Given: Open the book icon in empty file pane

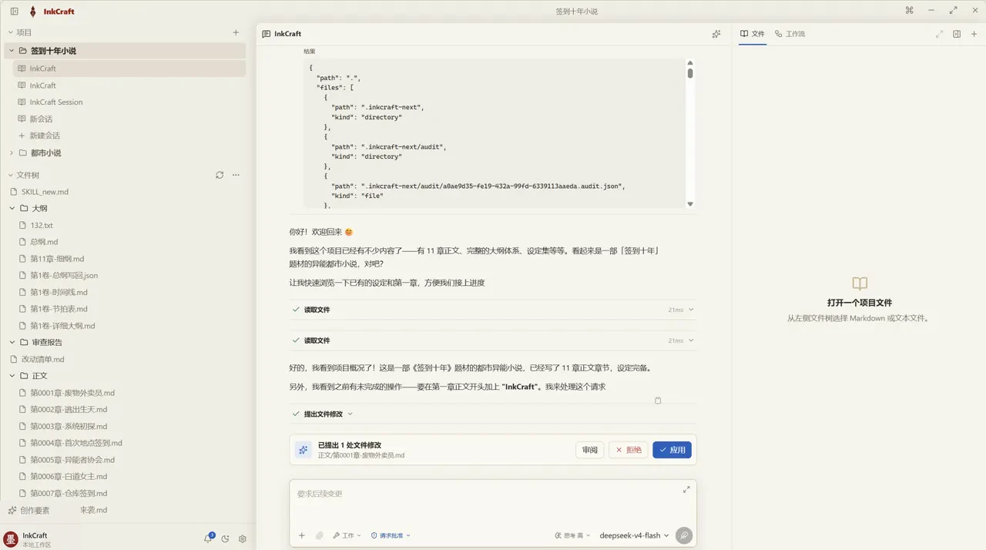Looking at the screenshot, I should click(860, 283).
